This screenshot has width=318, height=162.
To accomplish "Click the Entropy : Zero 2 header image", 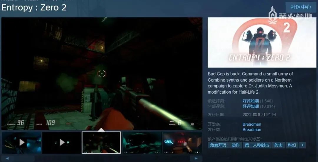I will pyautogui.click(x=262, y=43).
